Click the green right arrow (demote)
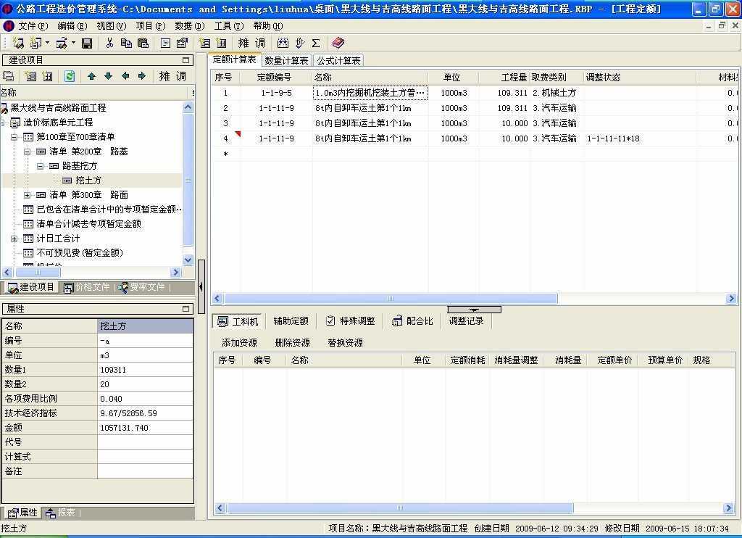 142,76
